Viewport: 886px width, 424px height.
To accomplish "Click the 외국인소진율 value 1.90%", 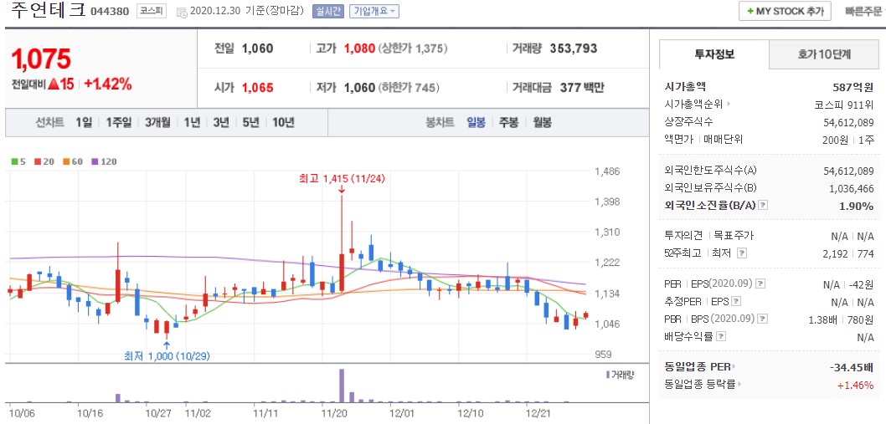I will (857, 206).
